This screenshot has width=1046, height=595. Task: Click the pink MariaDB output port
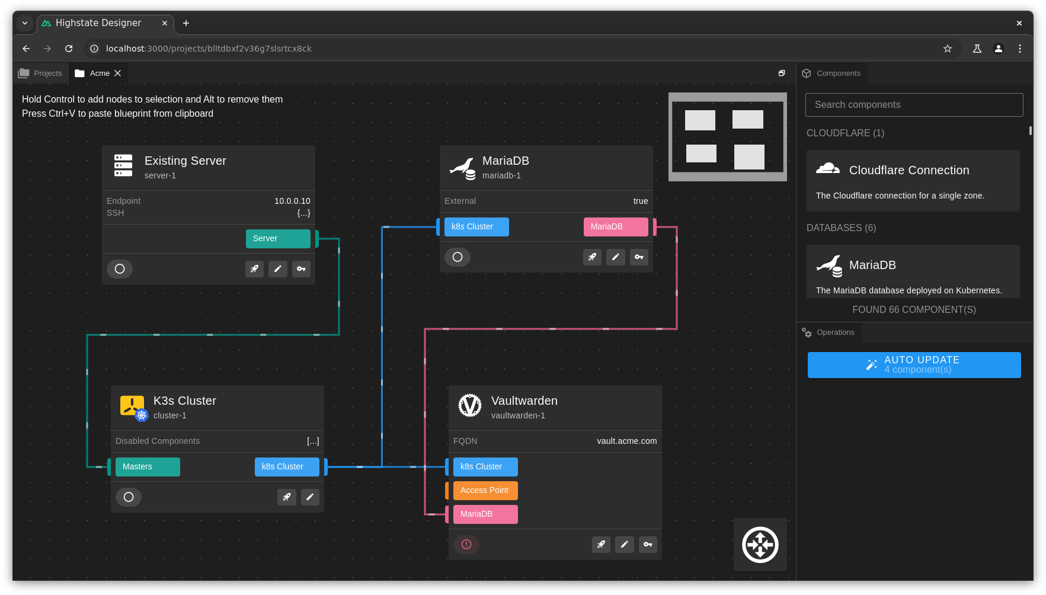coord(616,227)
